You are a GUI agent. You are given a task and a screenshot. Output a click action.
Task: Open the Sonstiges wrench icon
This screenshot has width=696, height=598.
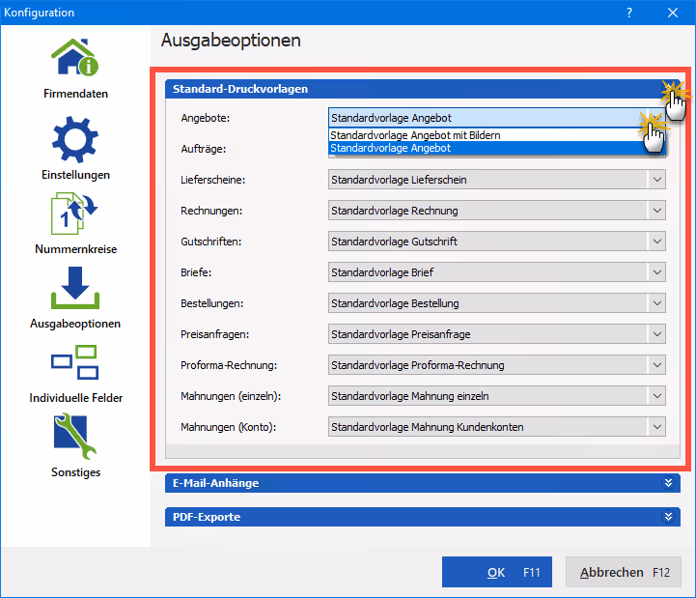coord(74,437)
